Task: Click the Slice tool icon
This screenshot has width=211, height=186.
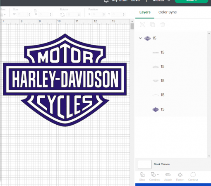Action: click(142, 175)
